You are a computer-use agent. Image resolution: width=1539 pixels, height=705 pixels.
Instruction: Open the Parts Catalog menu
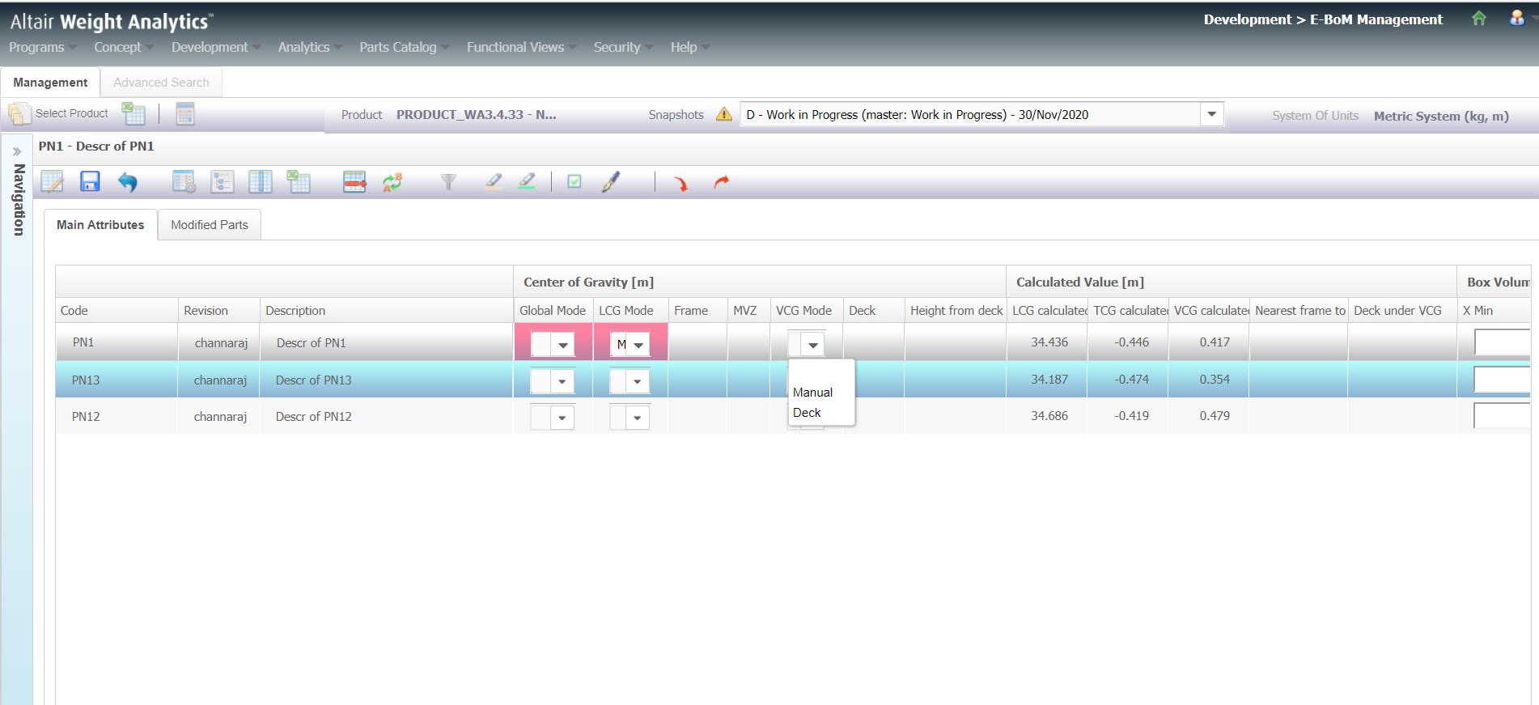tap(398, 47)
